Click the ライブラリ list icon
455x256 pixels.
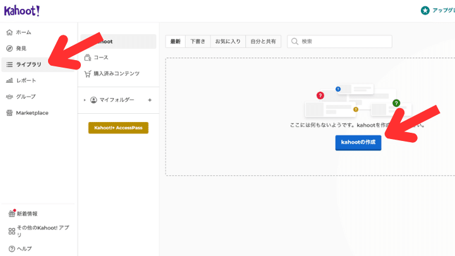[9, 64]
